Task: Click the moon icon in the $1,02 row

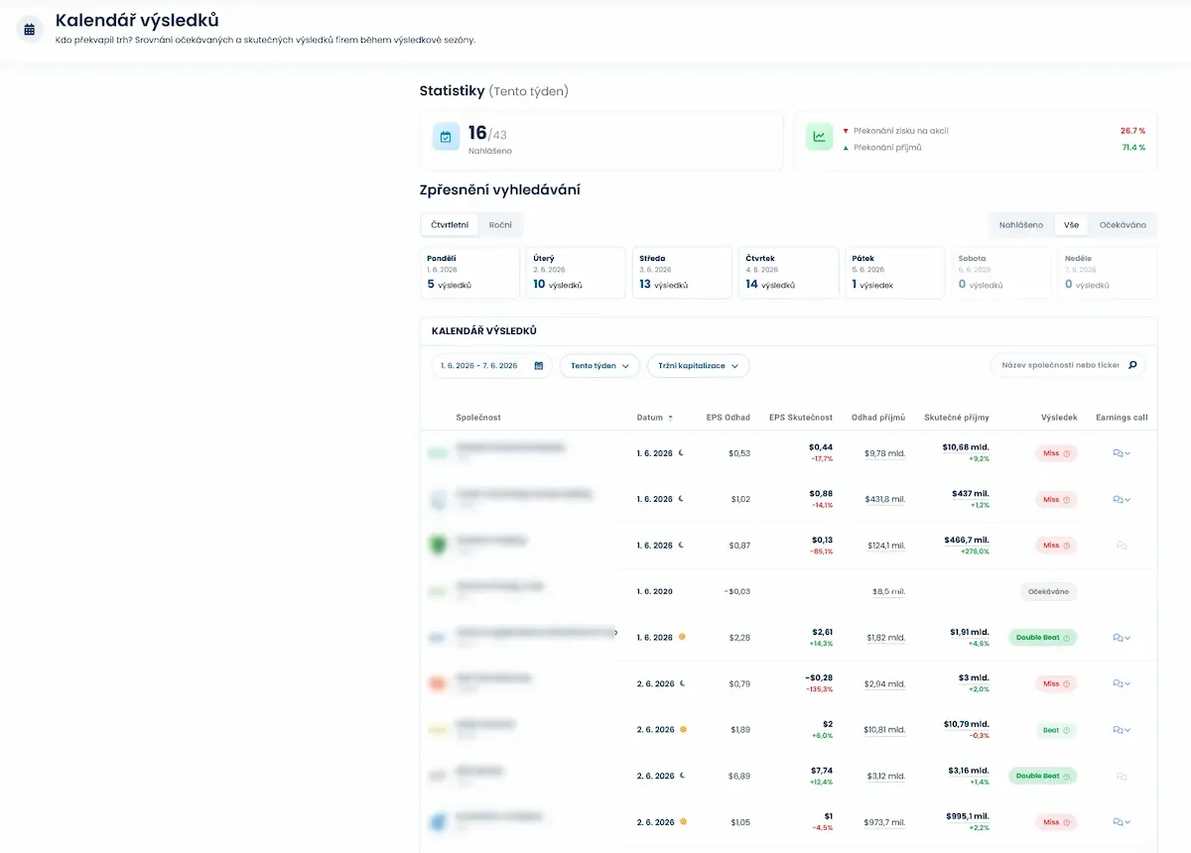Action: 682,499
